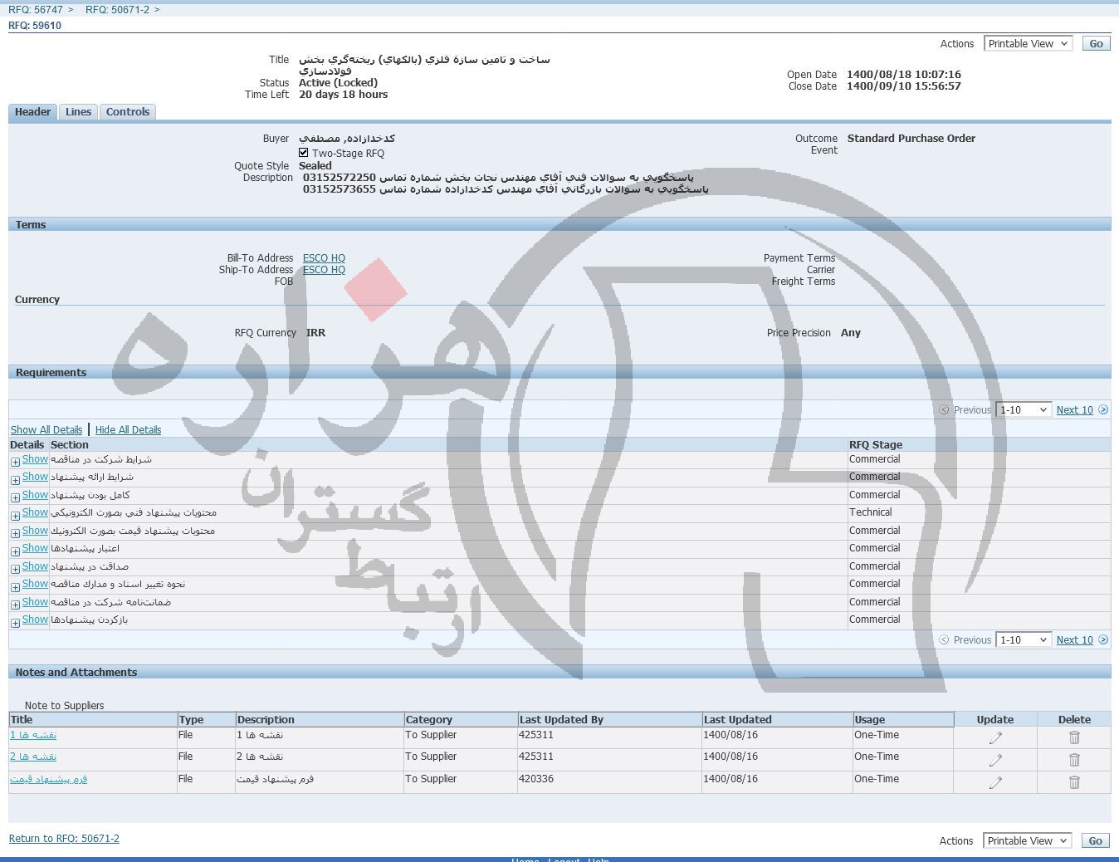Click Show link for ضمانت‌نامه شرکت در مناقصه
Image resolution: width=1119 pixels, height=862 pixels.
point(35,602)
